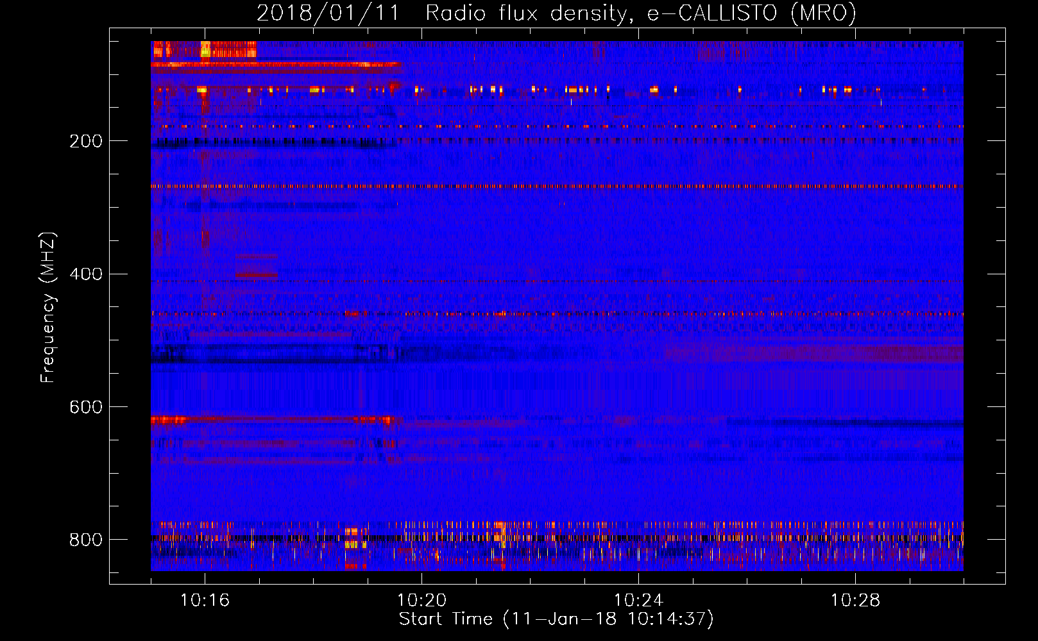Click the 10:28 time tick label
1038x641 pixels.
coord(855,601)
